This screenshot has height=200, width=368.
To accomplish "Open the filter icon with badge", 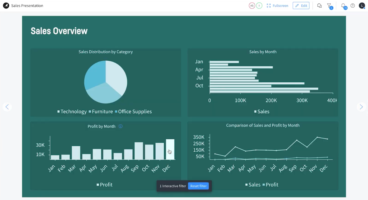I will tap(330, 6).
